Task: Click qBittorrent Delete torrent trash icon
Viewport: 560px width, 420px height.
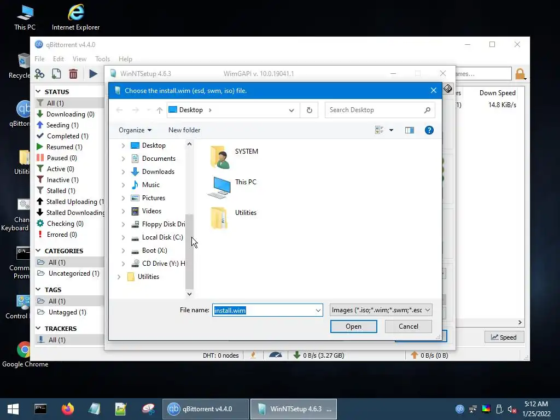Action: pos(73,74)
